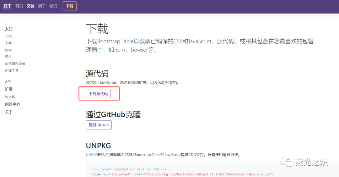This screenshot has height=177, width=339.
Task: Select 扩展 in the sidebar
Action: click(x=9, y=89)
